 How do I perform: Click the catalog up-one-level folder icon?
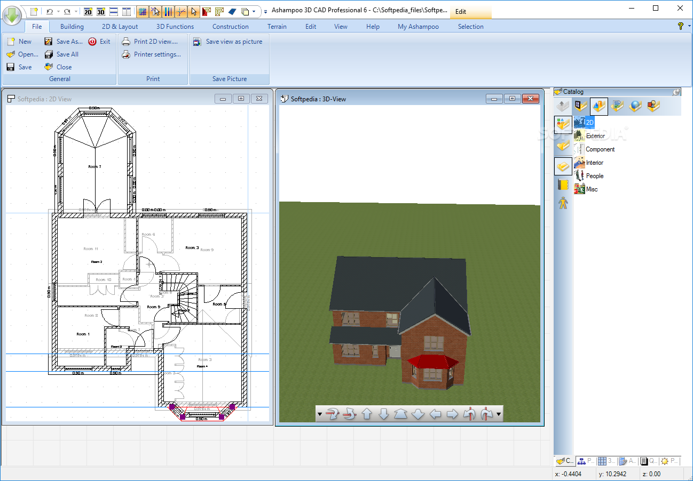coord(563,106)
